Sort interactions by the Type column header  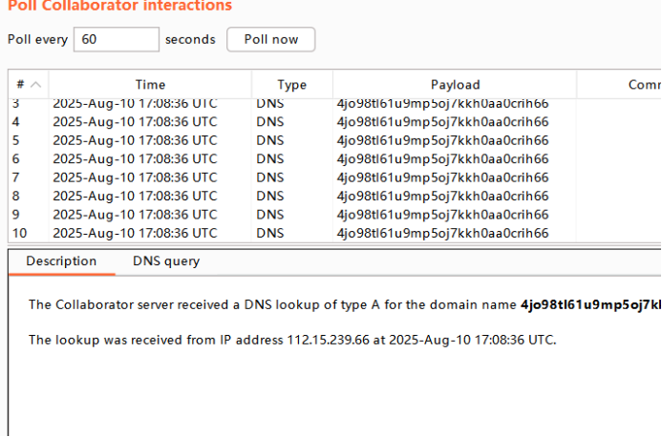291,85
